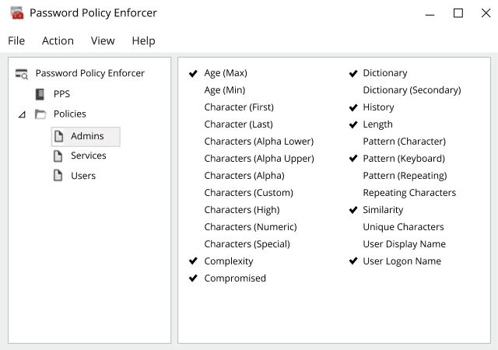The image size is (498, 350).
Task: Click the app icon in title bar
Action: (17, 12)
